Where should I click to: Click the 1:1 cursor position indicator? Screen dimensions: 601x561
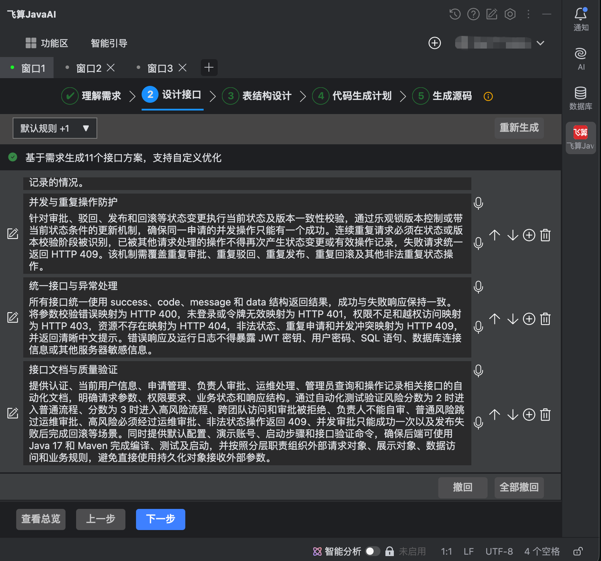447,551
